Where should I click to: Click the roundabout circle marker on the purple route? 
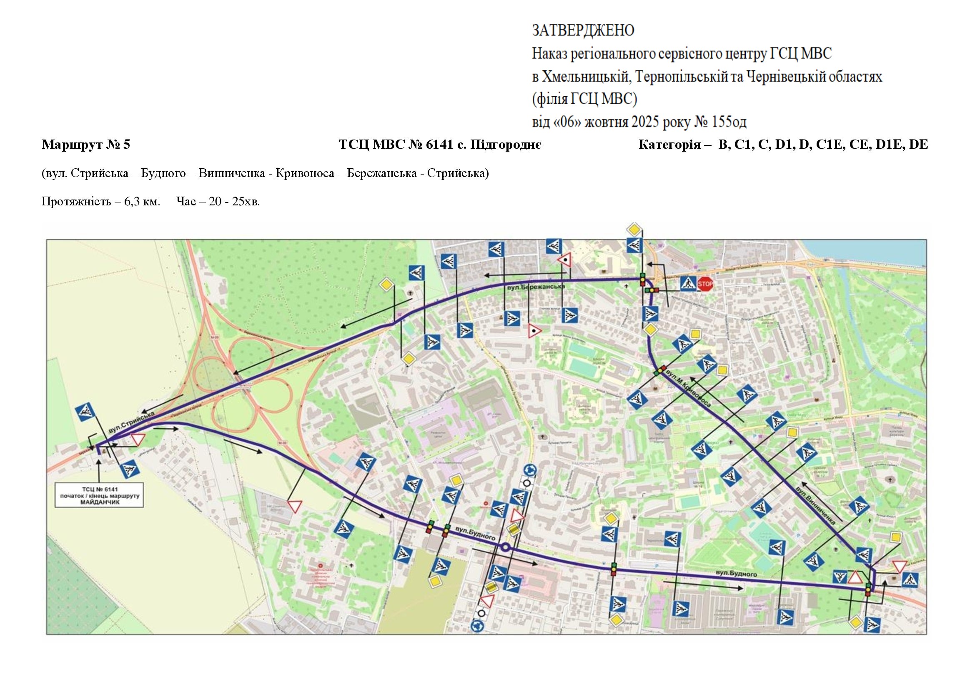point(505,547)
